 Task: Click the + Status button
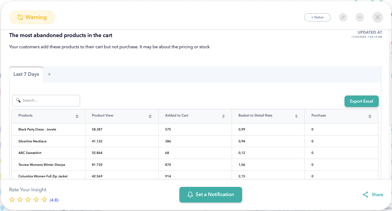point(317,17)
